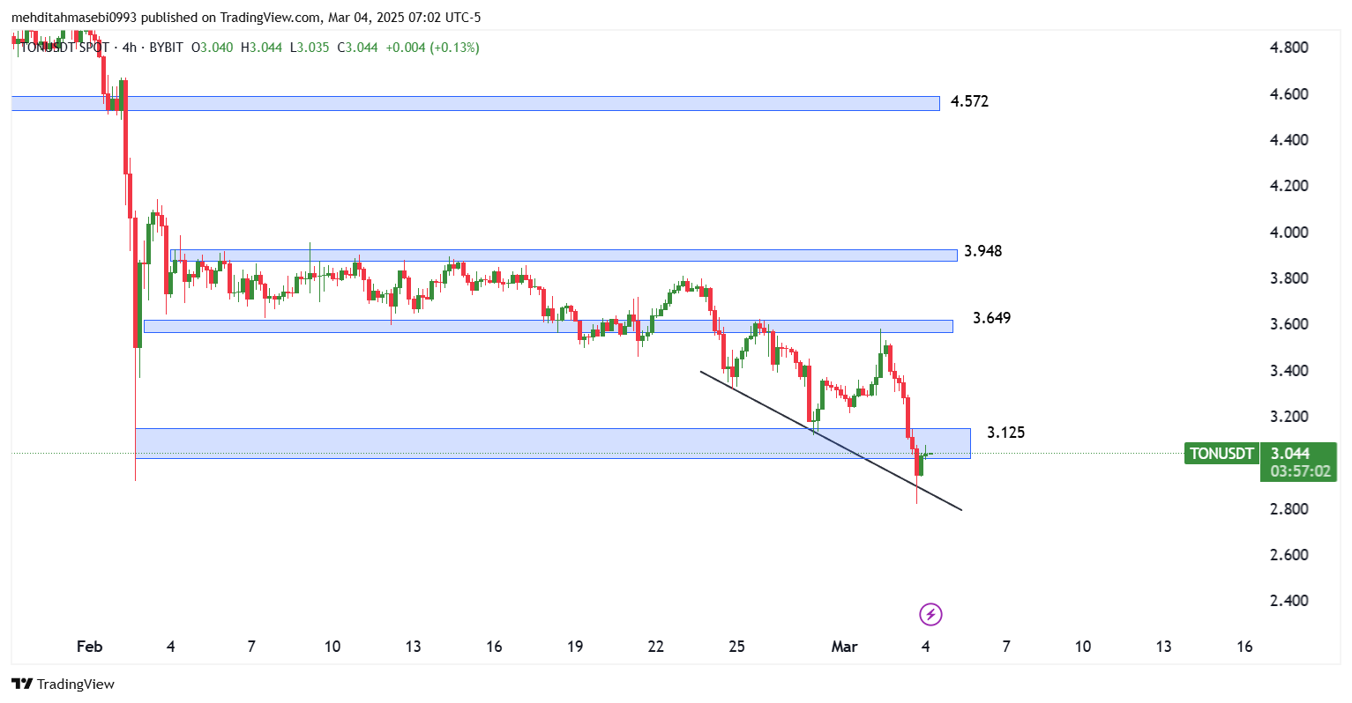Click the low value L3.035
Screen dimensions: 1352x703
pos(310,48)
